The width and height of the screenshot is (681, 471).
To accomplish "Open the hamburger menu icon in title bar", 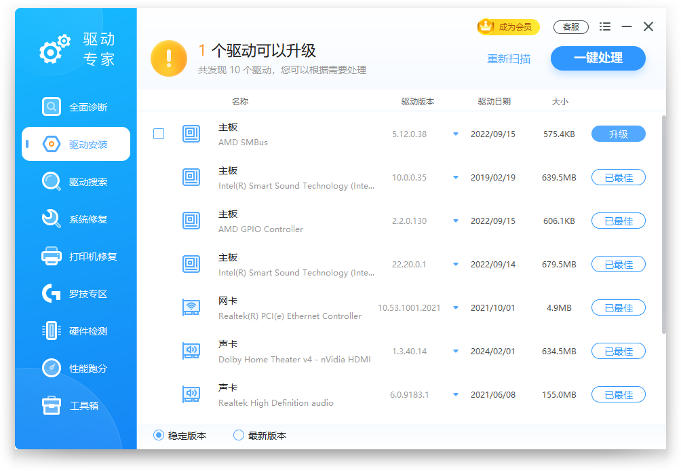I will (605, 27).
